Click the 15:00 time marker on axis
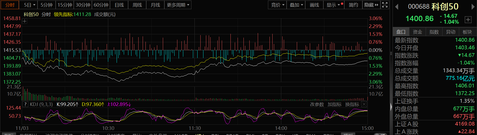 pos(367,128)
